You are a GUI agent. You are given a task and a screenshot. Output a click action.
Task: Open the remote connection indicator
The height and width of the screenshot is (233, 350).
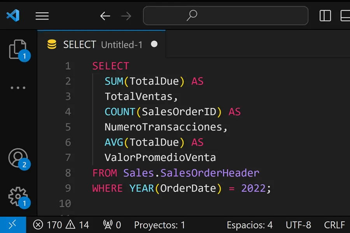click(x=12, y=224)
